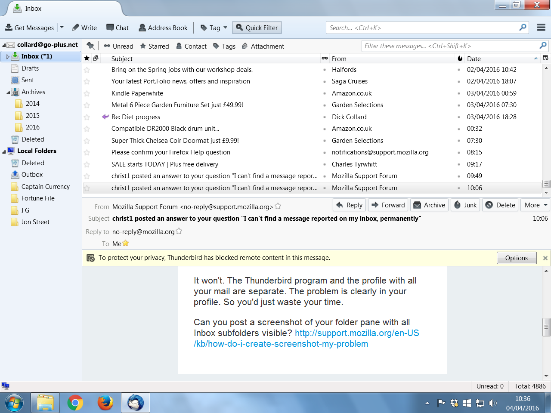Image resolution: width=551 pixels, height=413 pixels.
Task: Open Google Chrome from the taskbar
Action: click(x=75, y=403)
